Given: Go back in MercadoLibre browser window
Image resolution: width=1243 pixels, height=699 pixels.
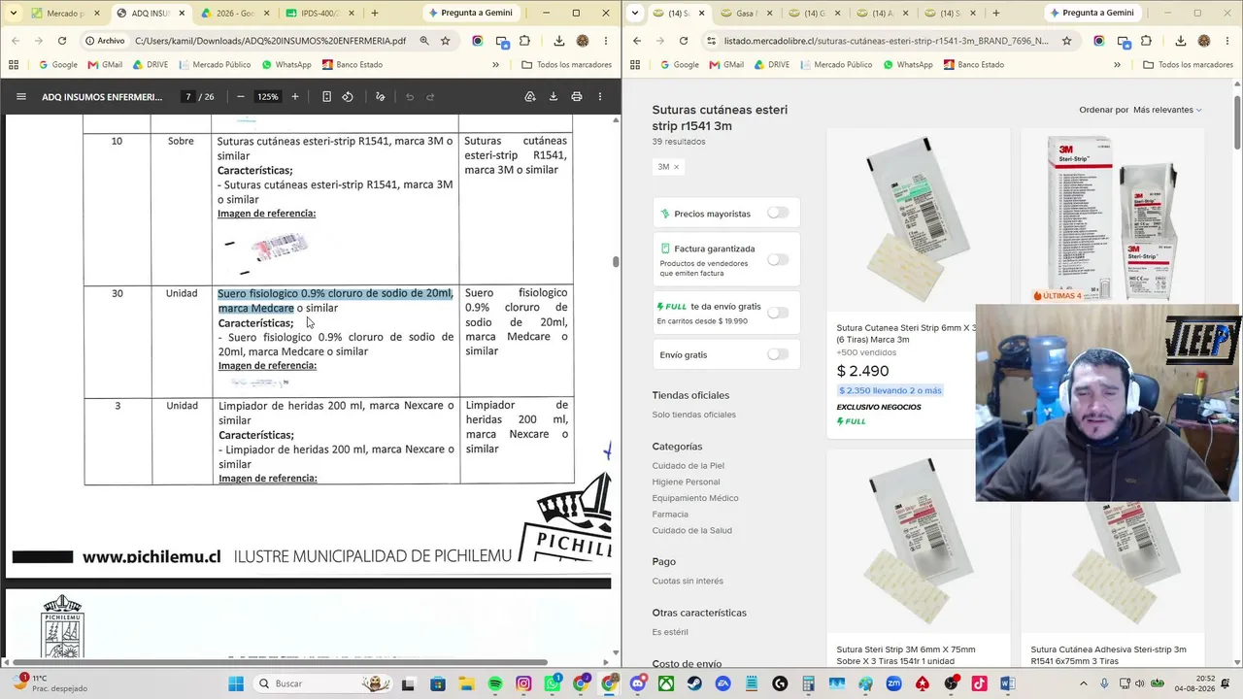Looking at the screenshot, I should coord(637,41).
